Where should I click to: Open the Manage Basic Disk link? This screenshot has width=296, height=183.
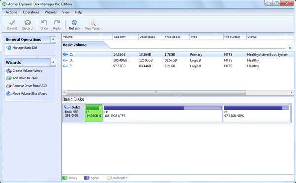click(25, 48)
